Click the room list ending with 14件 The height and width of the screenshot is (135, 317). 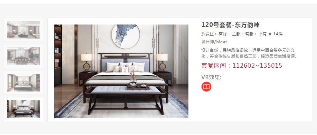242,34
